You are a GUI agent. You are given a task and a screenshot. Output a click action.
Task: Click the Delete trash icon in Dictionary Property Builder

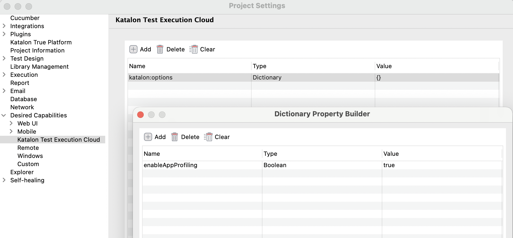tap(175, 137)
